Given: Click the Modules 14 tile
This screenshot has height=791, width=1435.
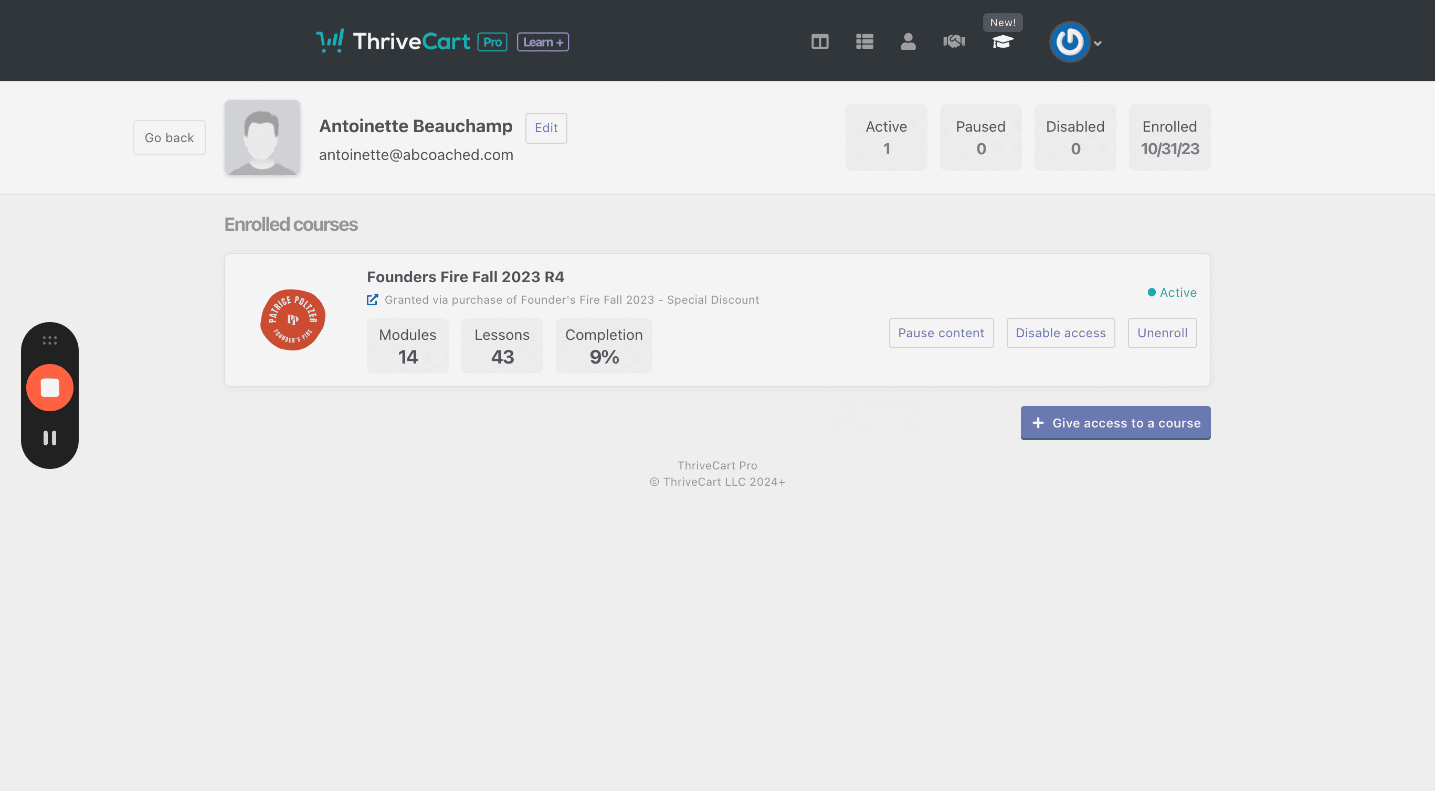Looking at the screenshot, I should coord(407,346).
